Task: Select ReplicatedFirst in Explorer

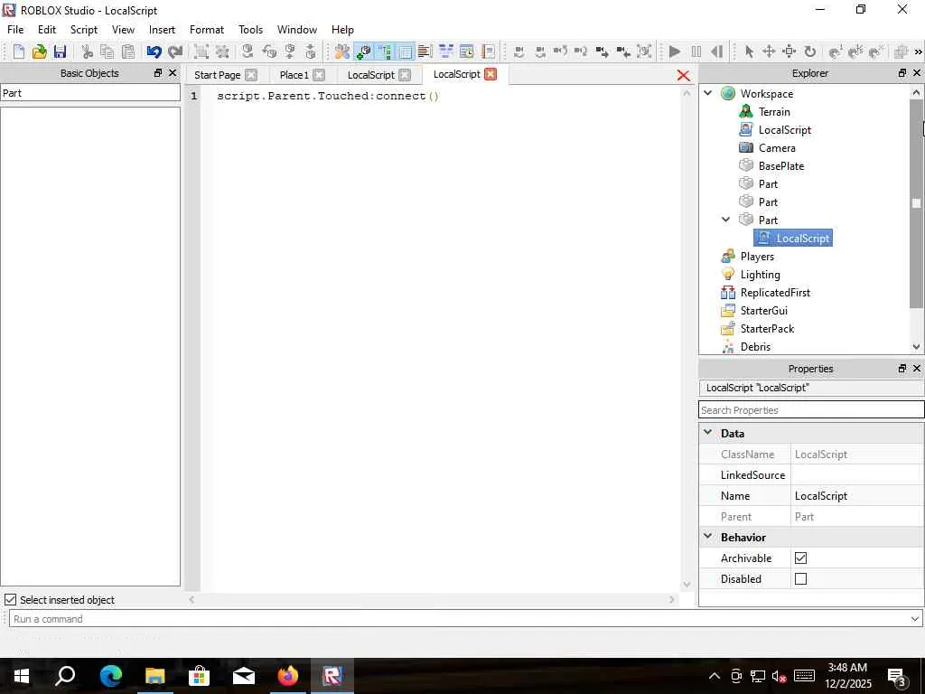Action: pyautogui.click(x=775, y=292)
